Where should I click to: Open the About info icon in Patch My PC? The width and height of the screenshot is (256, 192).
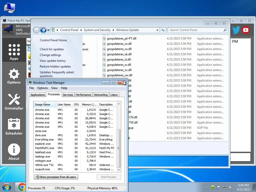[14, 152]
